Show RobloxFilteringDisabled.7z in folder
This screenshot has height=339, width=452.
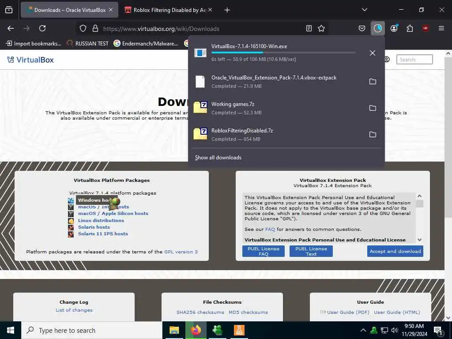click(x=373, y=135)
